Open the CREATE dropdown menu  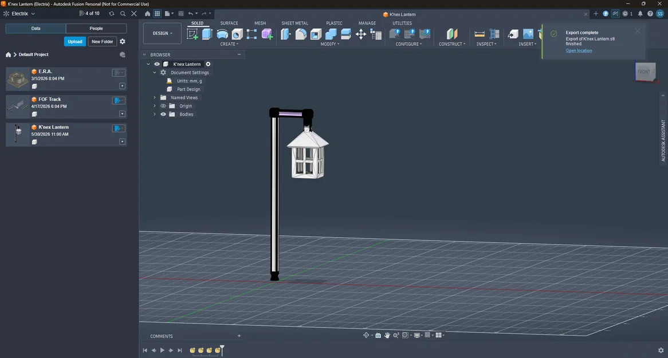229,44
